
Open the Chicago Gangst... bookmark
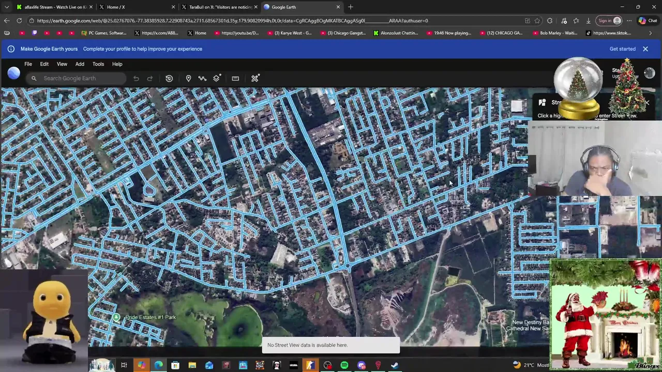pyautogui.click(x=342, y=33)
